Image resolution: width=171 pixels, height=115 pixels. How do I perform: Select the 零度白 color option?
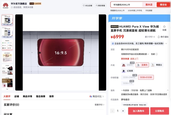157,65
